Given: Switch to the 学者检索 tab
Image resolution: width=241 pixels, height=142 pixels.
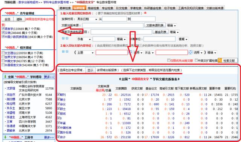Looking at the screenshot, I should [136, 8].
